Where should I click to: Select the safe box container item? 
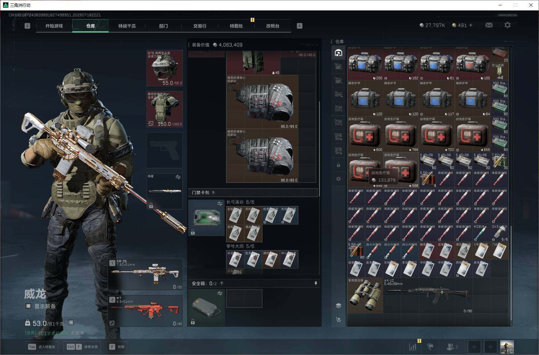(206, 308)
